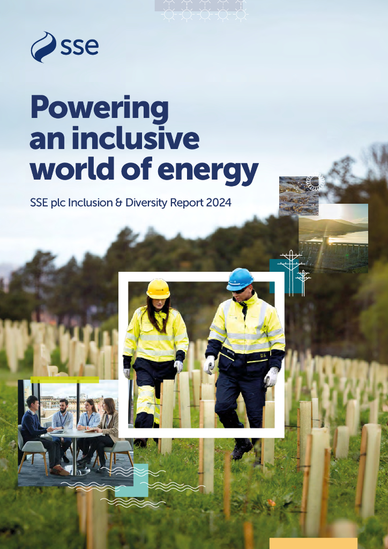Viewport: 388px width, 549px height.
Task: Click the worker's yellow hard hat
Action: click(x=158, y=289)
